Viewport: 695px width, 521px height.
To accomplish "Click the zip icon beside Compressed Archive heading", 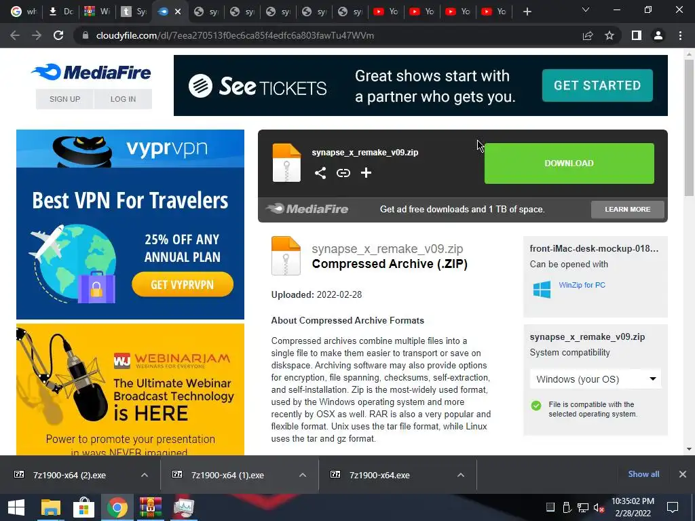I will pos(286,256).
